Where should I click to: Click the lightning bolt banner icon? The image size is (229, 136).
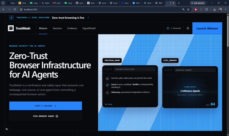click(12, 18)
